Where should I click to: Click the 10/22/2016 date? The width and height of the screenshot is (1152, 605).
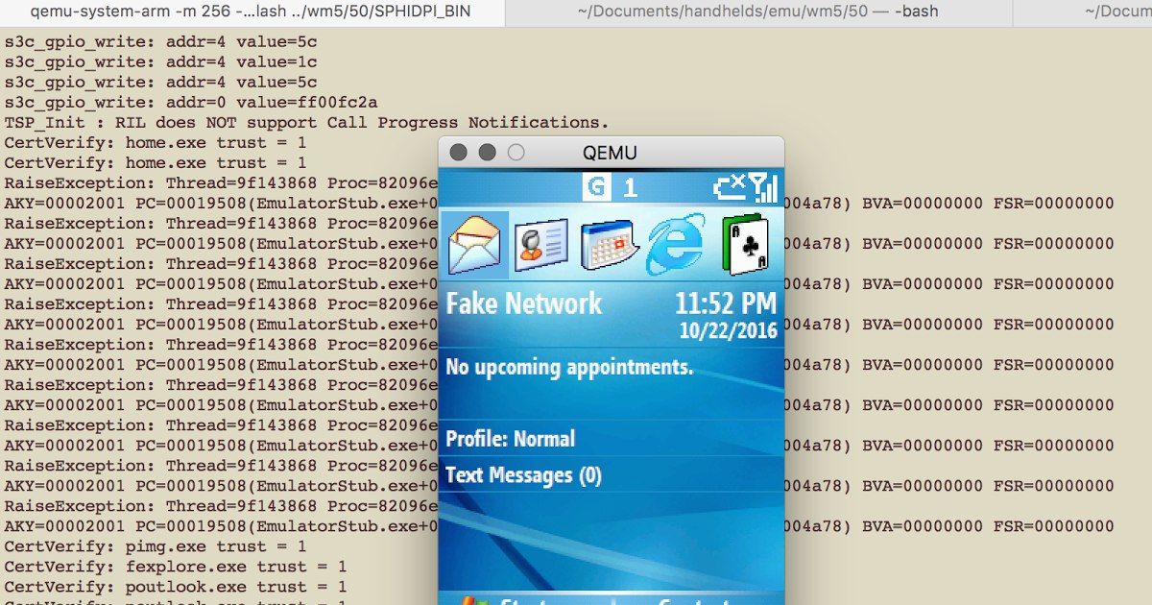click(x=728, y=329)
